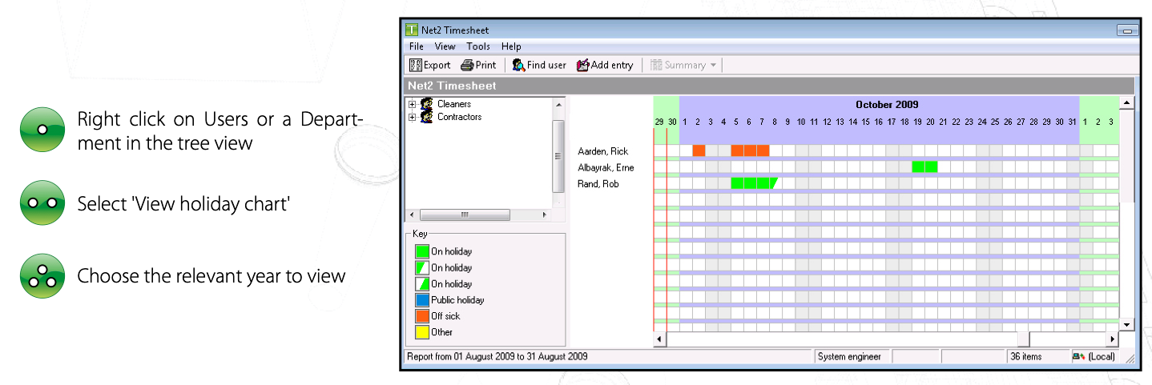This screenshot has width=1152, height=385.
Task: Select the Contractors department icon
Action: pyautogui.click(x=426, y=117)
